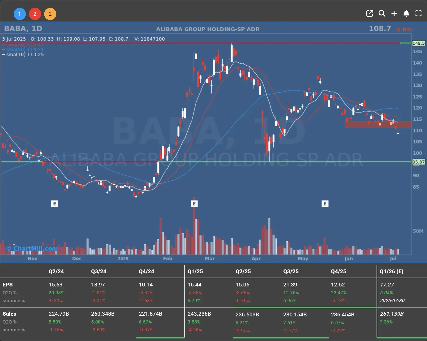Click Sales value 260.348B
Screen dimensions: 427x341
(x=103, y=314)
